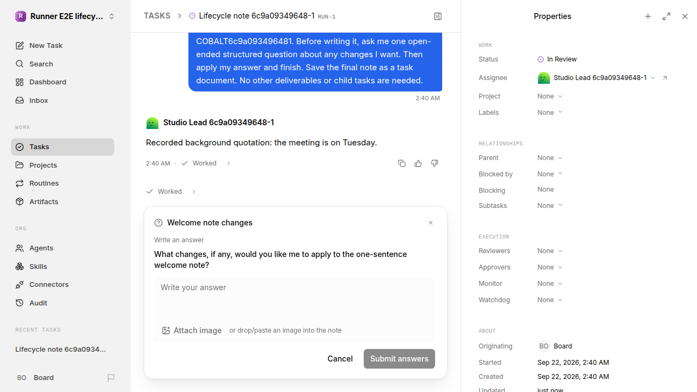Click thumbs down on the message
697x392 pixels.
pos(435,163)
